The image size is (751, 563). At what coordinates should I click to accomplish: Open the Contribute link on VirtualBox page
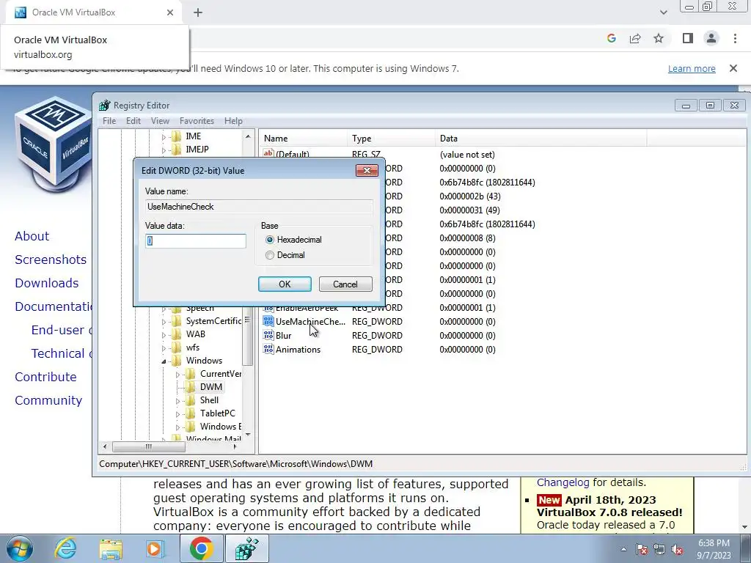click(45, 377)
